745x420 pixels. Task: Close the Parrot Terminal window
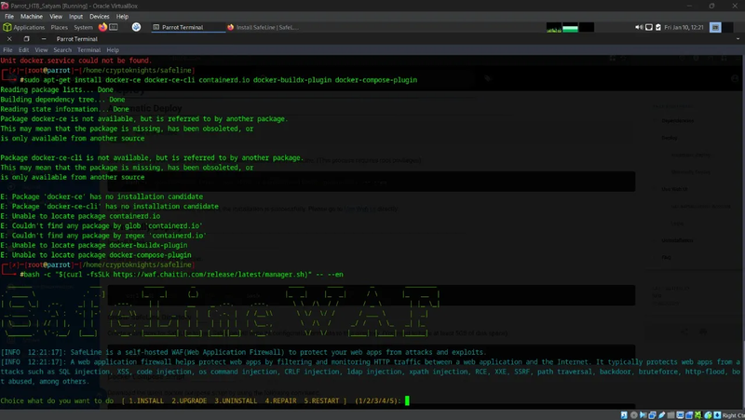[x=9, y=39]
